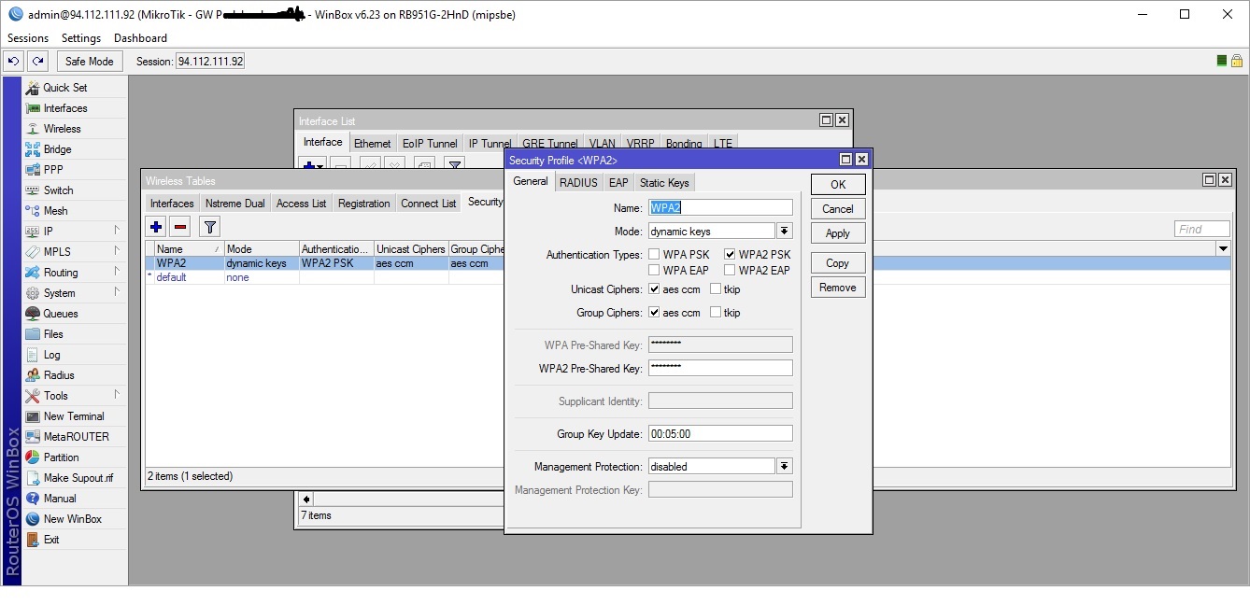Switch to the Static Keys tab
Screen dimensions: 1250x605
coord(664,183)
